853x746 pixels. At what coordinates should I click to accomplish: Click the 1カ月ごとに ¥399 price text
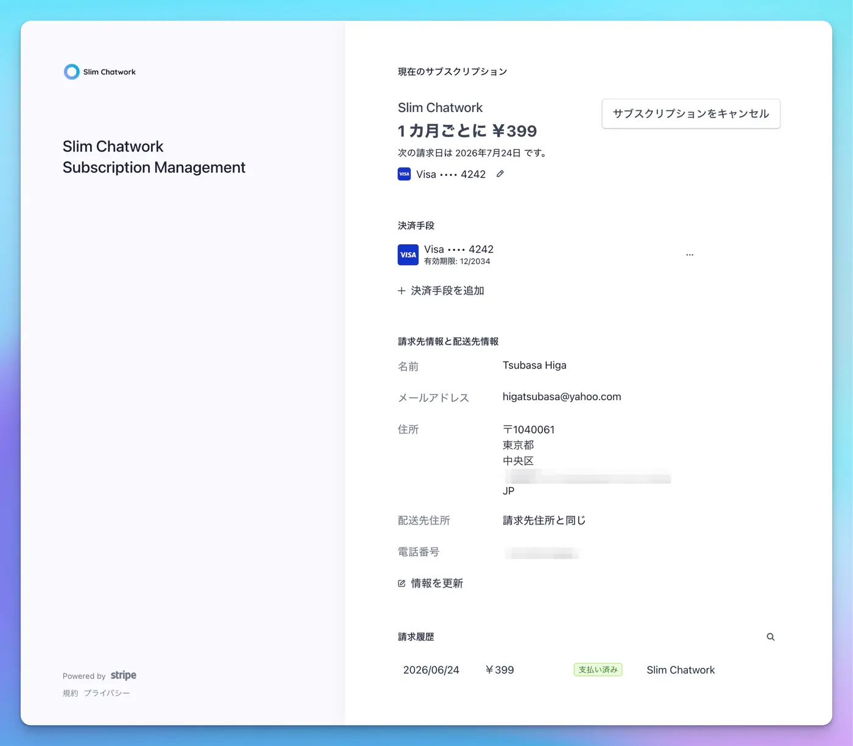point(467,131)
